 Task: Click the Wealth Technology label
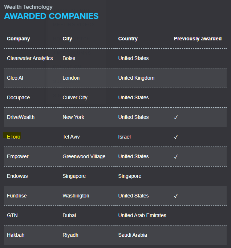(28, 7)
